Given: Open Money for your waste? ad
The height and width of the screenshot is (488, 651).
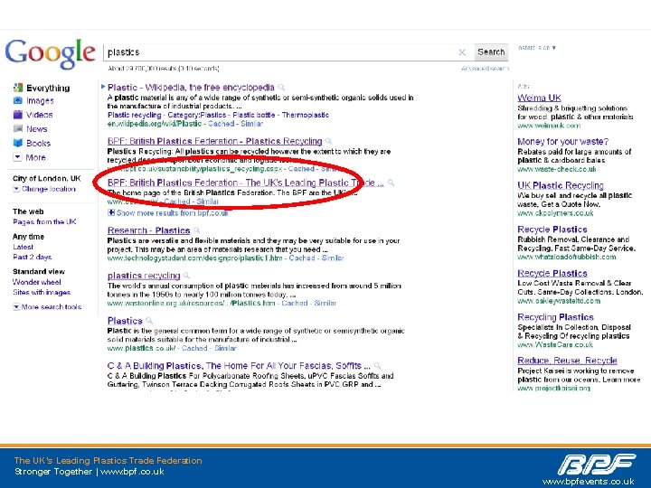Looking at the screenshot, I should coord(562,142).
